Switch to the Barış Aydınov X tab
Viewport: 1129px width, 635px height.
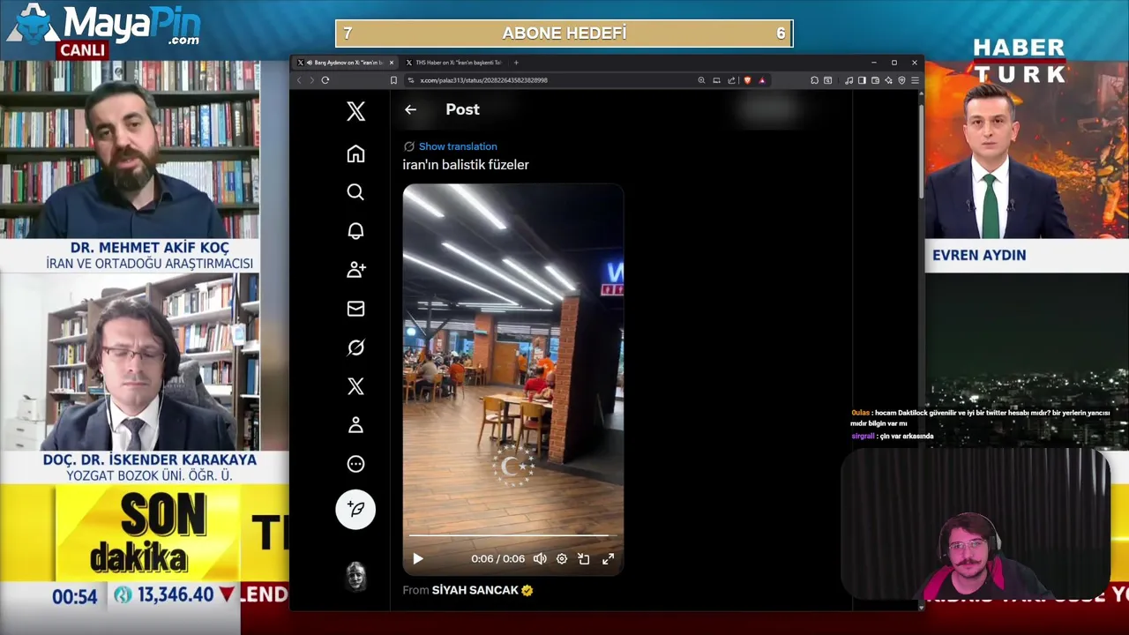click(344, 63)
